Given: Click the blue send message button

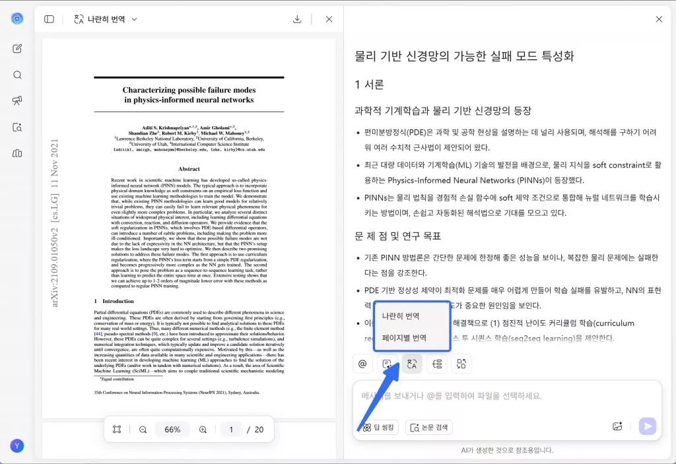Looking at the screenshot, I should click(x=647, y=426).
